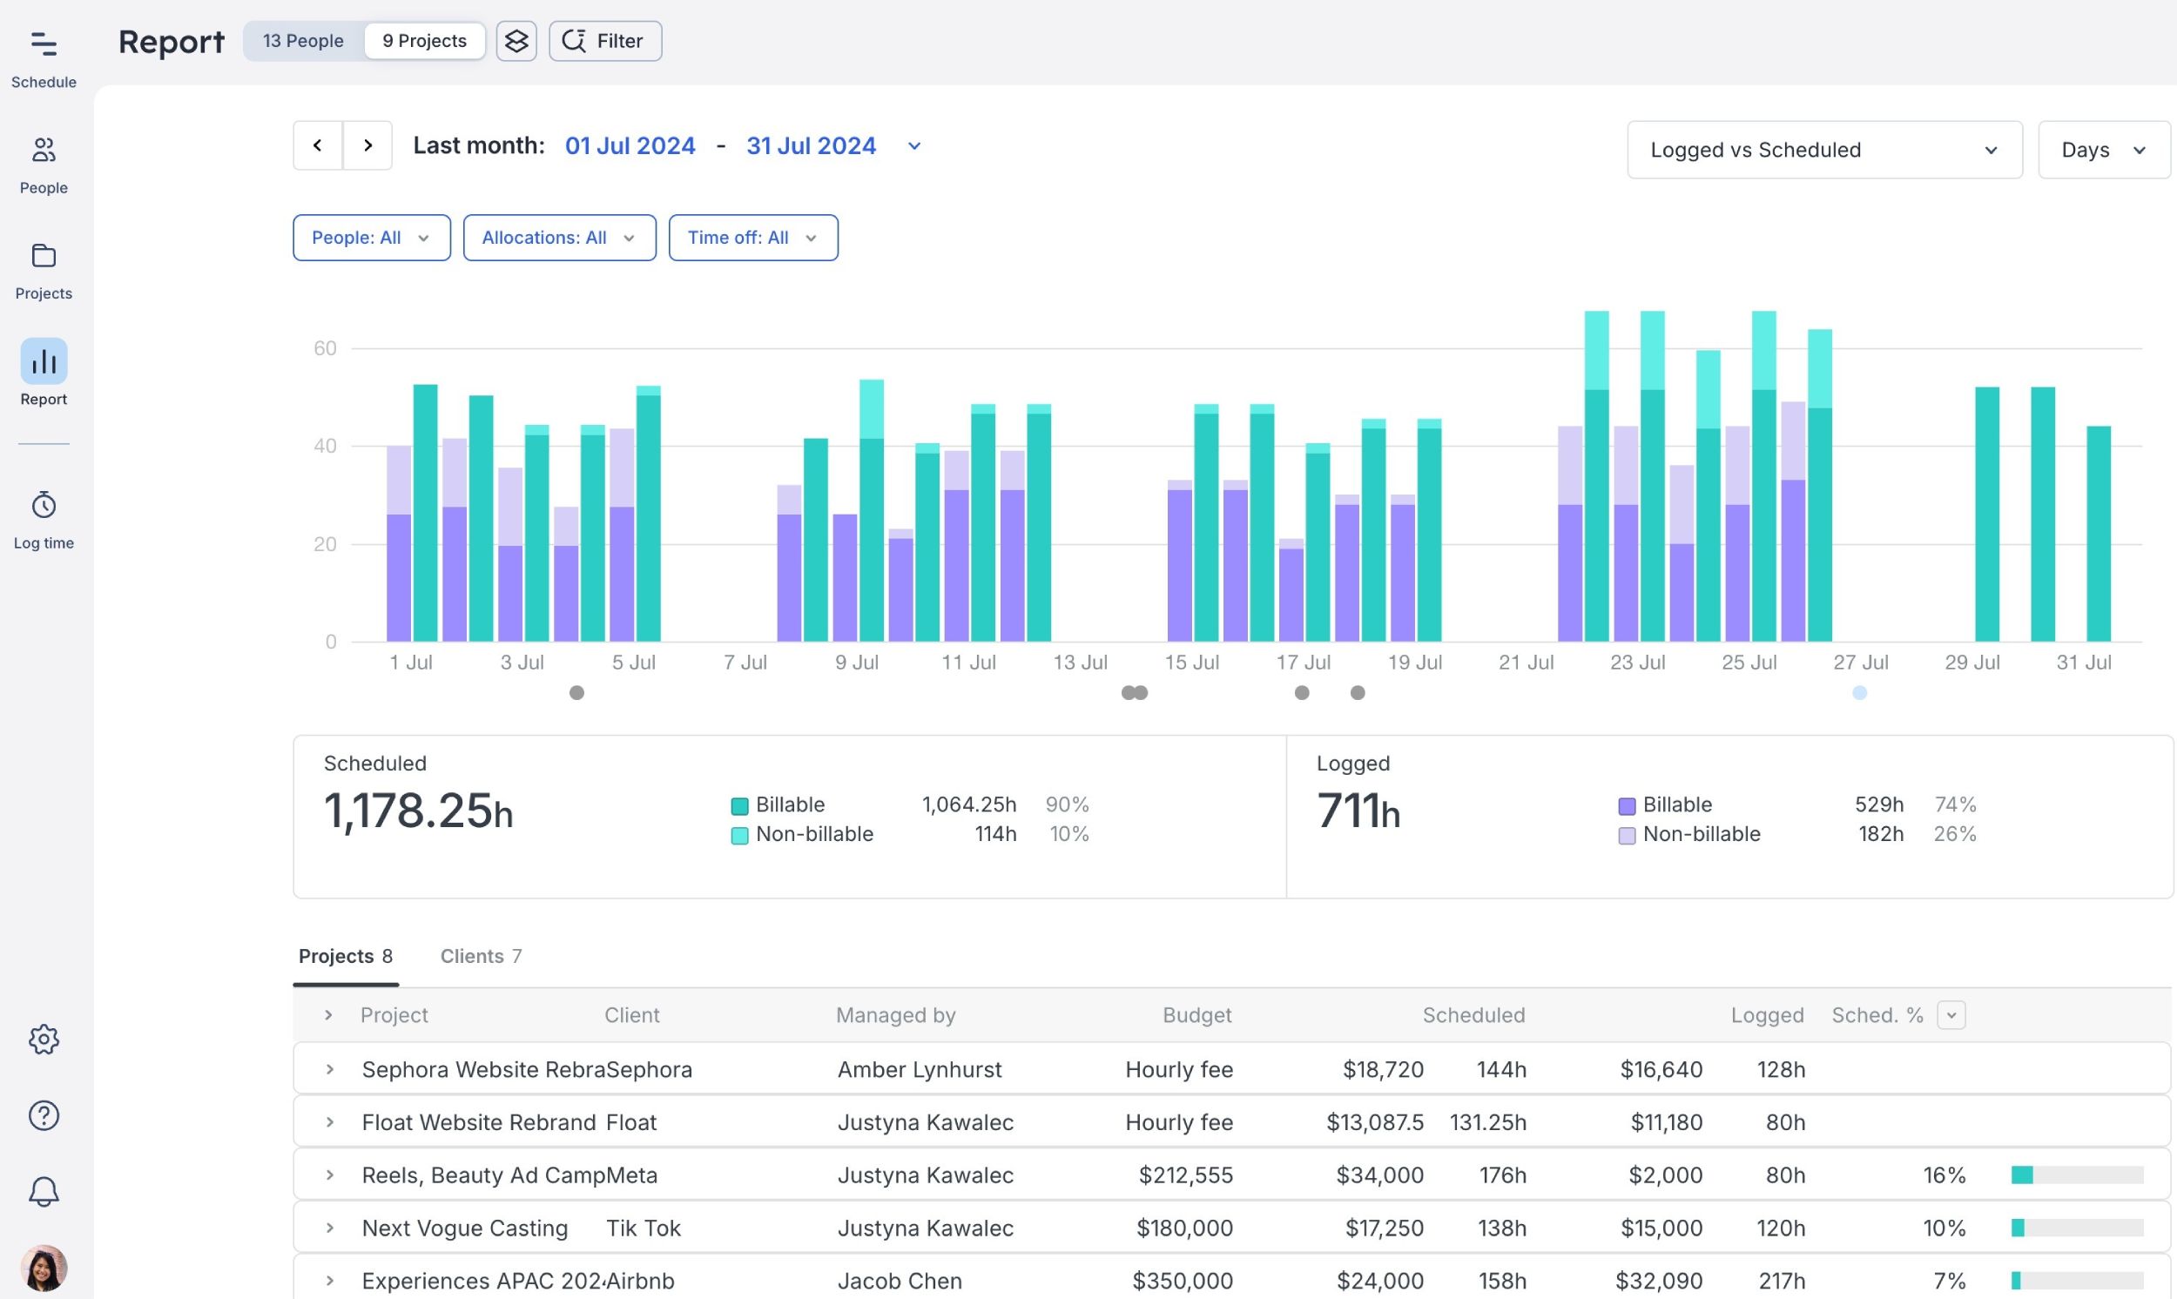Screen dimensions: 2177x1299
Task: Open settings gear in sidebar
Action: point(44,1039)
